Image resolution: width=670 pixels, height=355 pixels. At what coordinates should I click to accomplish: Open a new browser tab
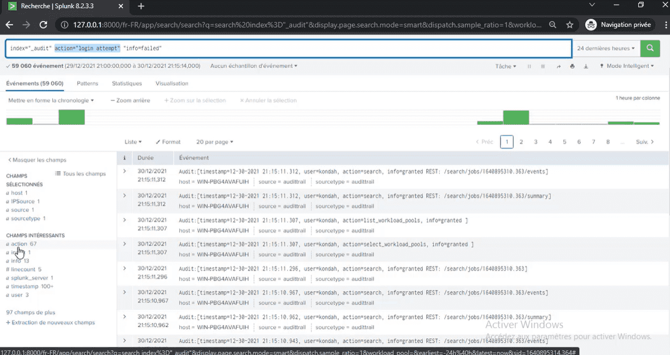[x=141, y=6]
